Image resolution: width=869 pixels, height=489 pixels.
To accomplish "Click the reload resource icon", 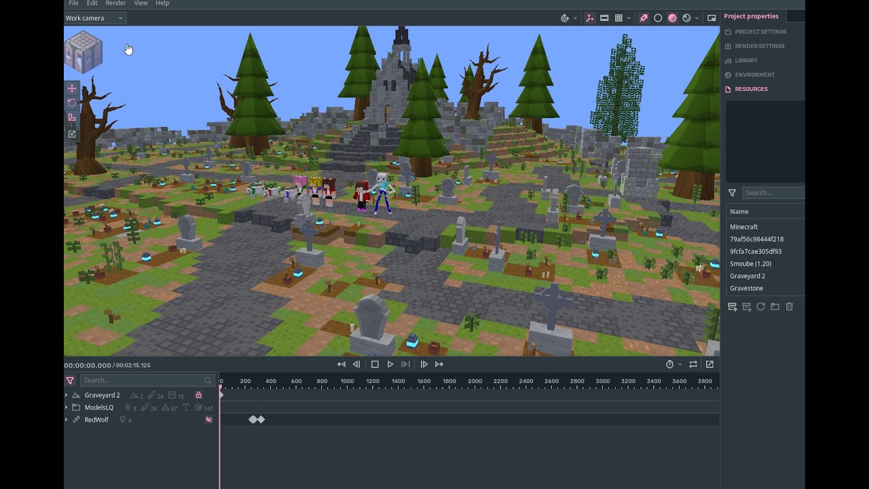I will point(761,307).
